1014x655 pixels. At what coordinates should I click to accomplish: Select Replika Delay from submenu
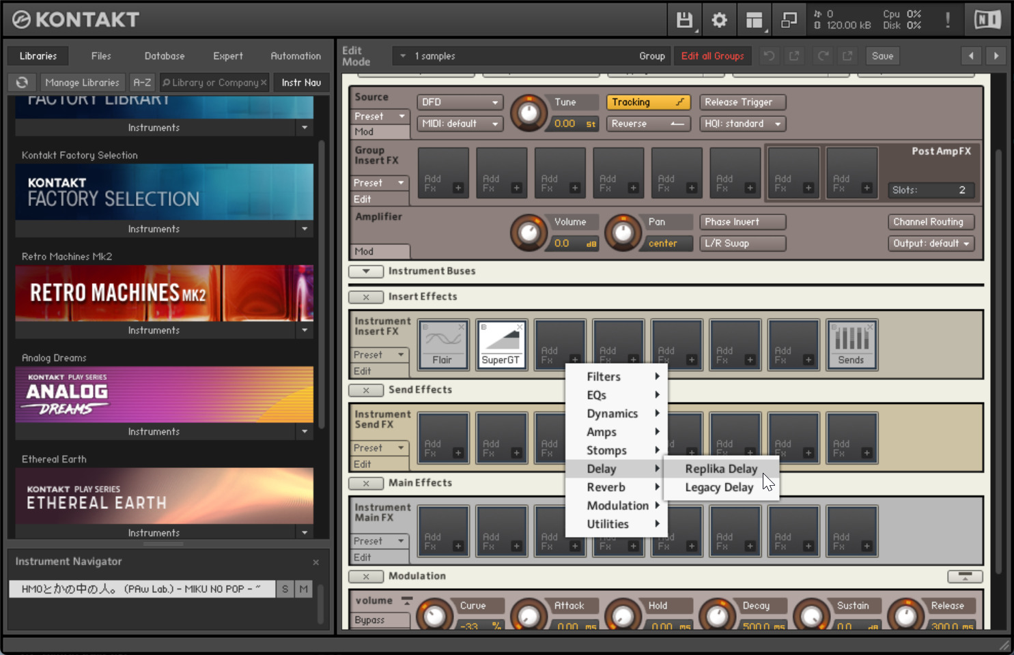[721, 469]
